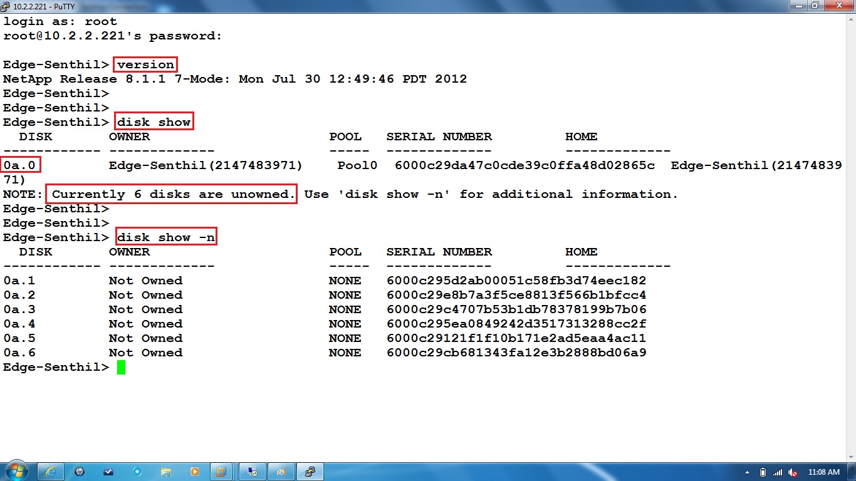Click serial number ending in 5eaa4ac11
Image resolution: width=856 pixels, height=481 pixels.
[516, 338]
